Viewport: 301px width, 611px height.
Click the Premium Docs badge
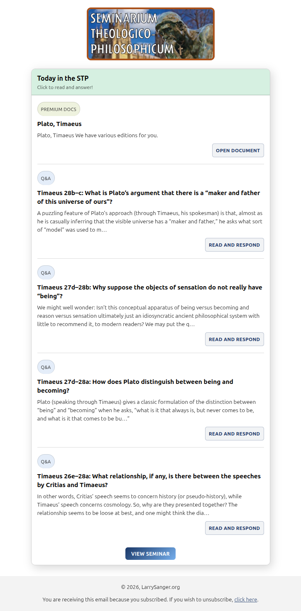(59, 109)
